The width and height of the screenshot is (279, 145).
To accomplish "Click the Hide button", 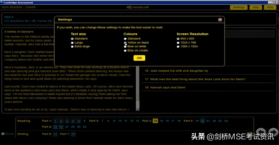I will 270,7.
